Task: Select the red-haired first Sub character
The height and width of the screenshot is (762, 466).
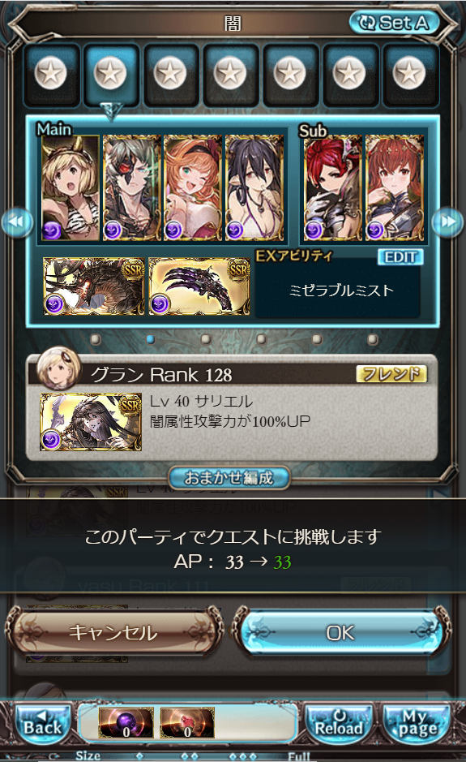Action: click(333, 188)
